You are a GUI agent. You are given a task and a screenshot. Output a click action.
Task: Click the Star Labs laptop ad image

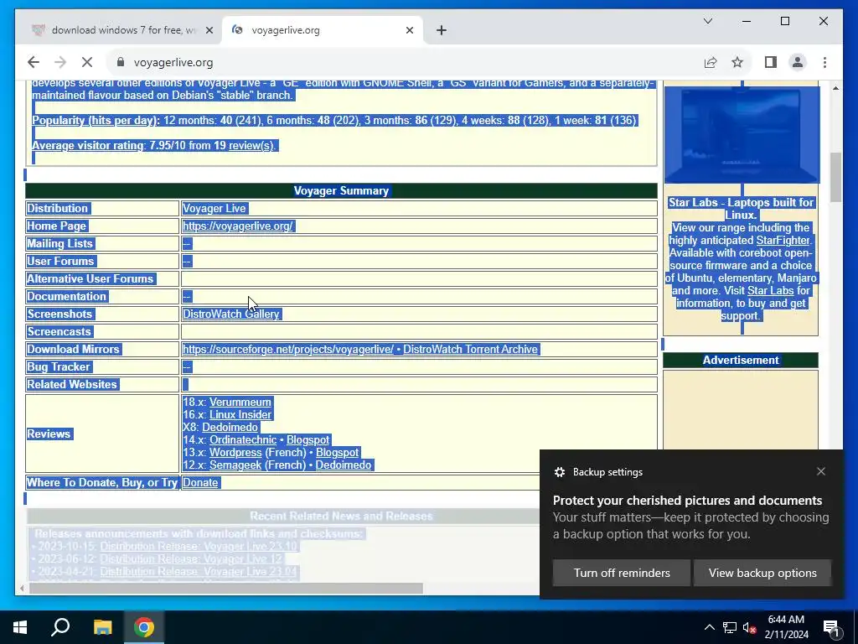tap(742, 134)
